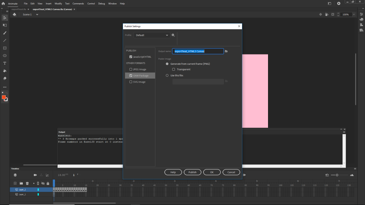Open the Commands menu
365x205 pixels.
78,4
